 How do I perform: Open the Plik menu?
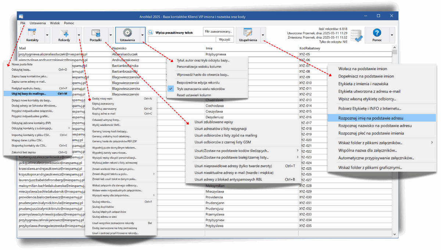coord(23,23)
